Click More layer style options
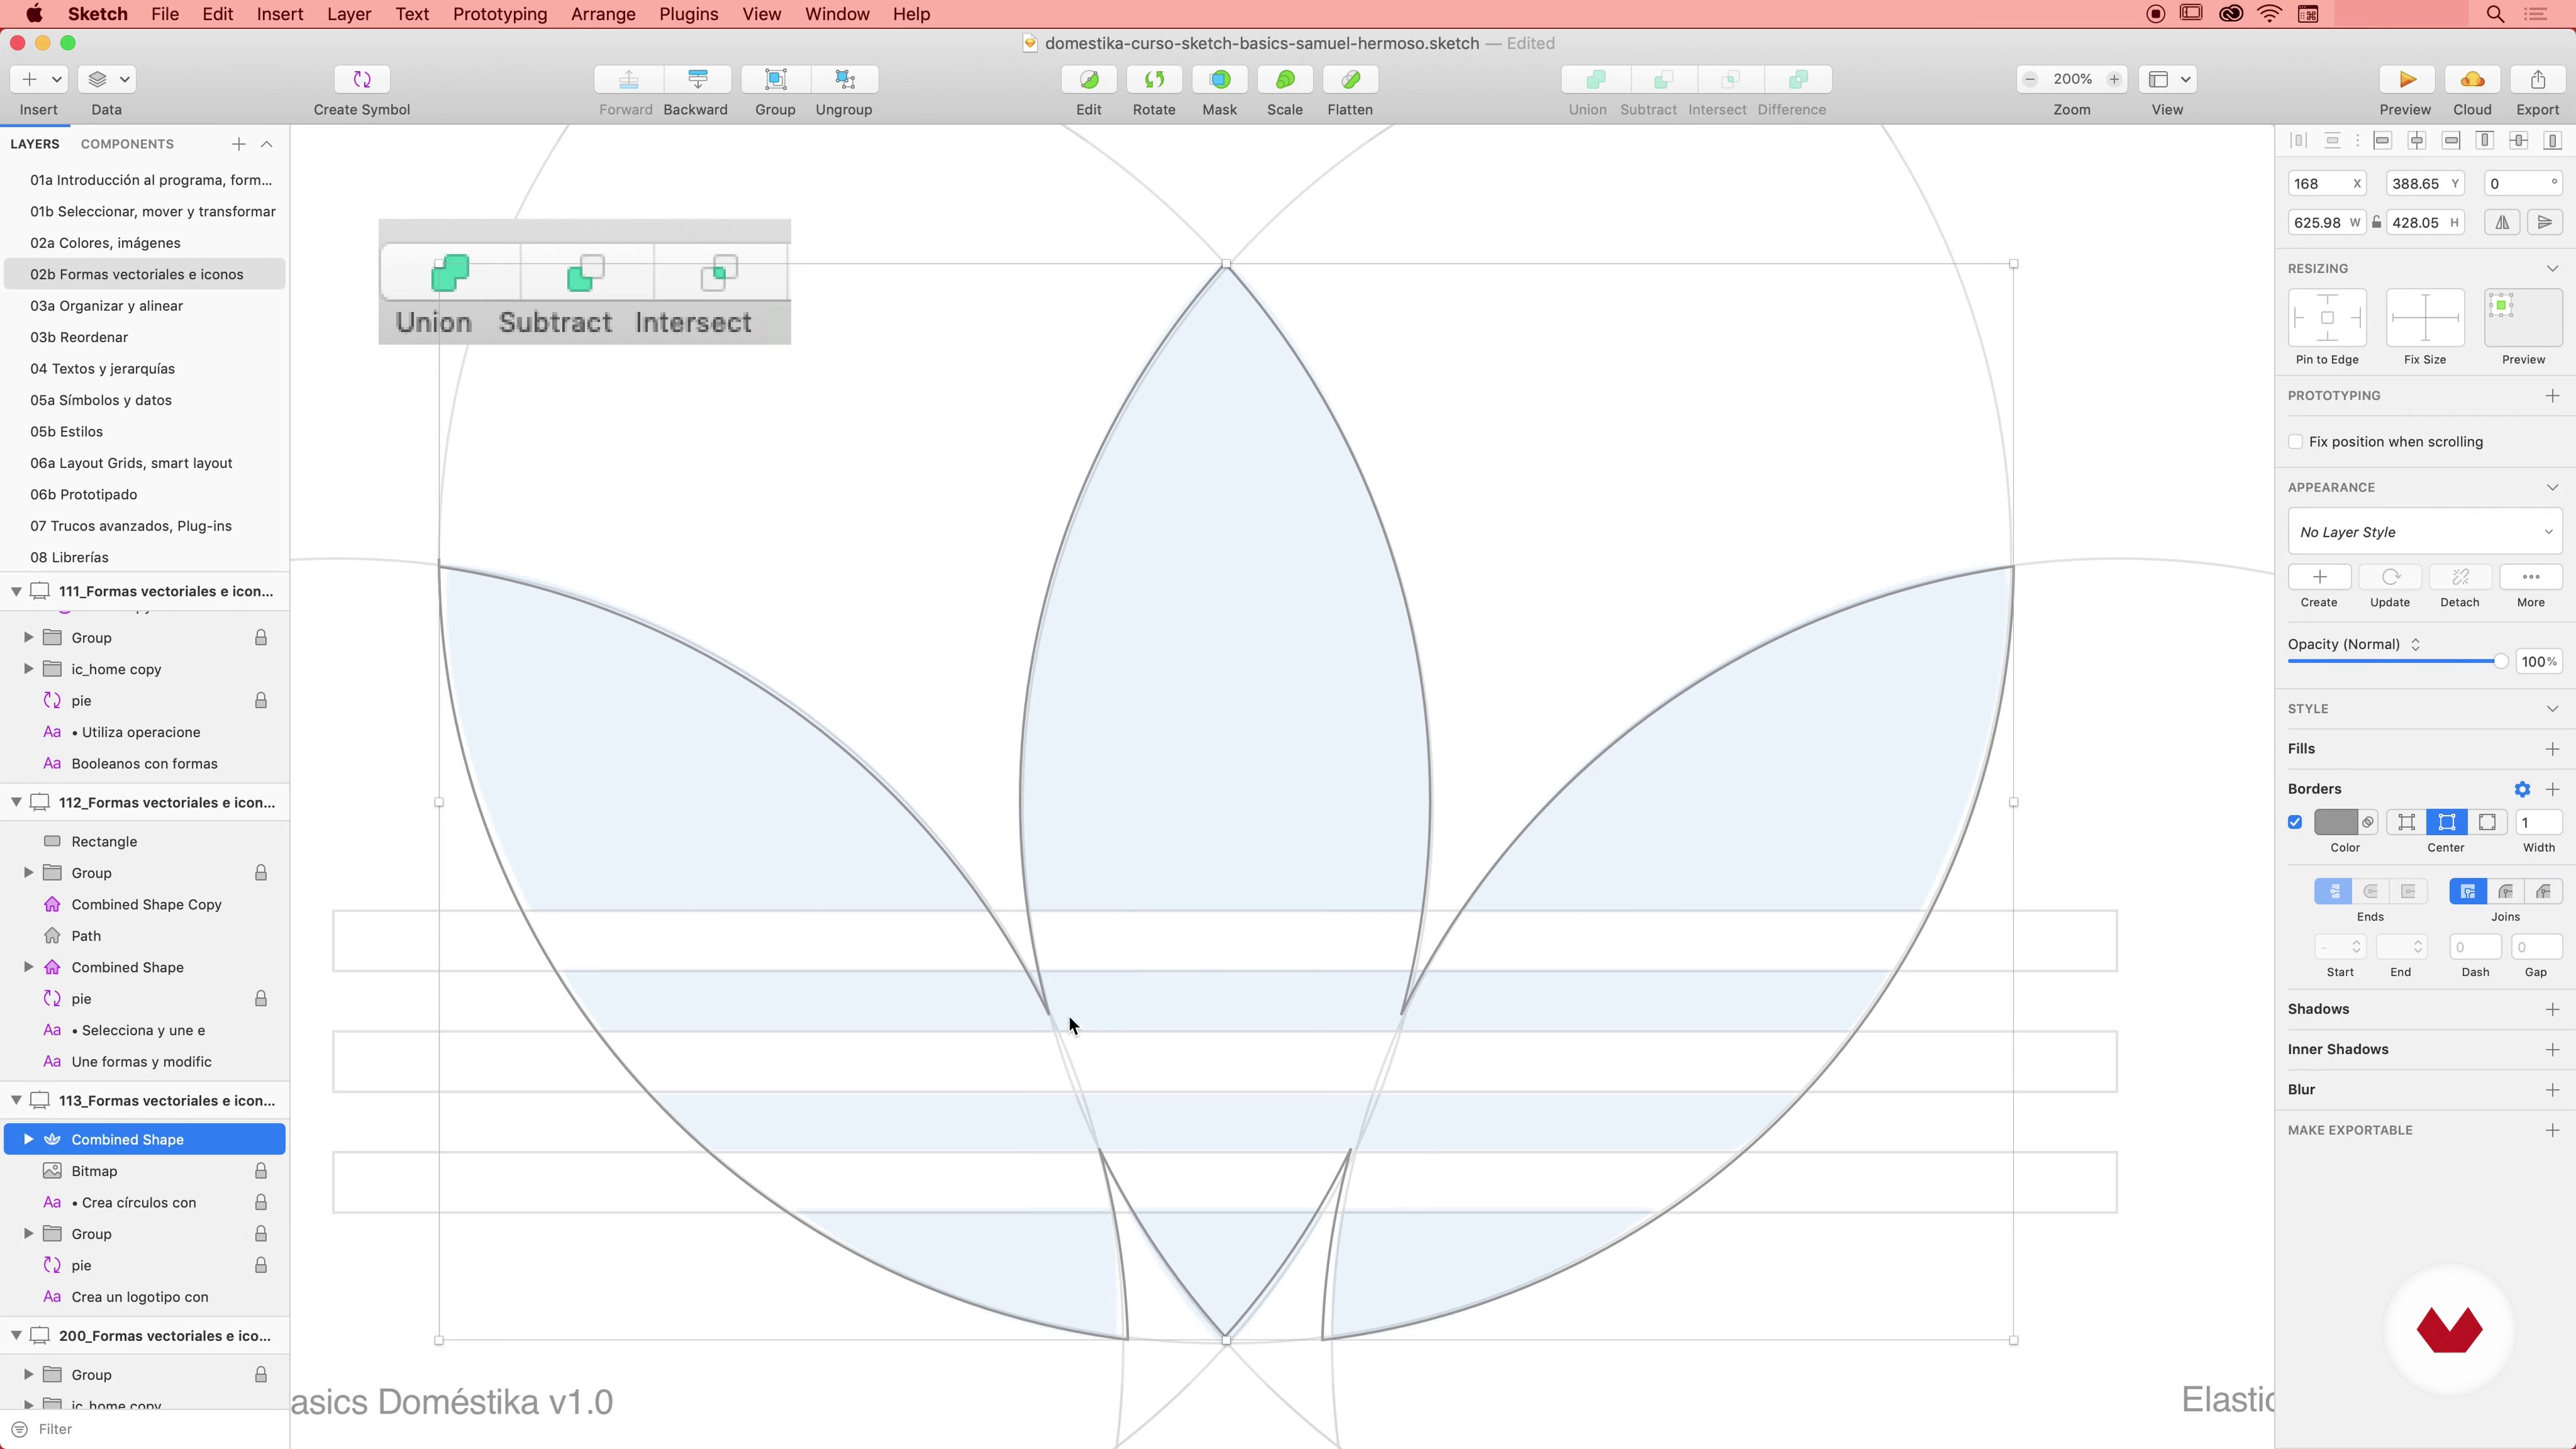Screen dimensions: 2576x1449 point(2531,577)
